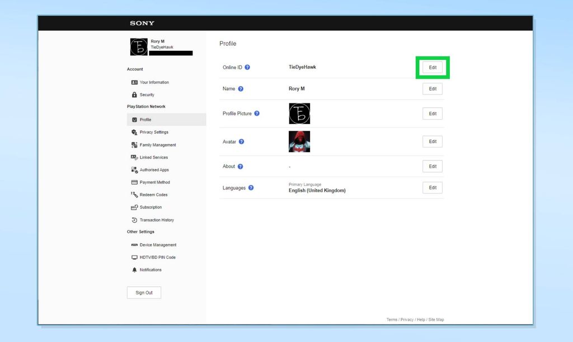Open help tooltip next to Name
The image size is (573, 342).
coord(241,89)
